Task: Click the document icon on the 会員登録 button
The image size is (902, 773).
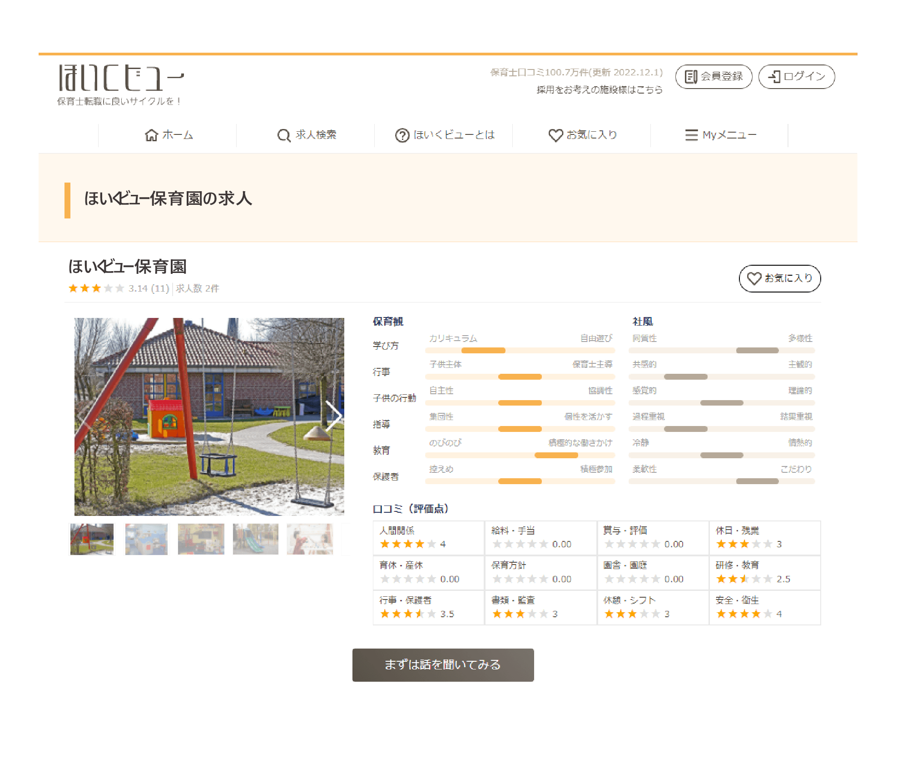Action: [x=691, y=77]
